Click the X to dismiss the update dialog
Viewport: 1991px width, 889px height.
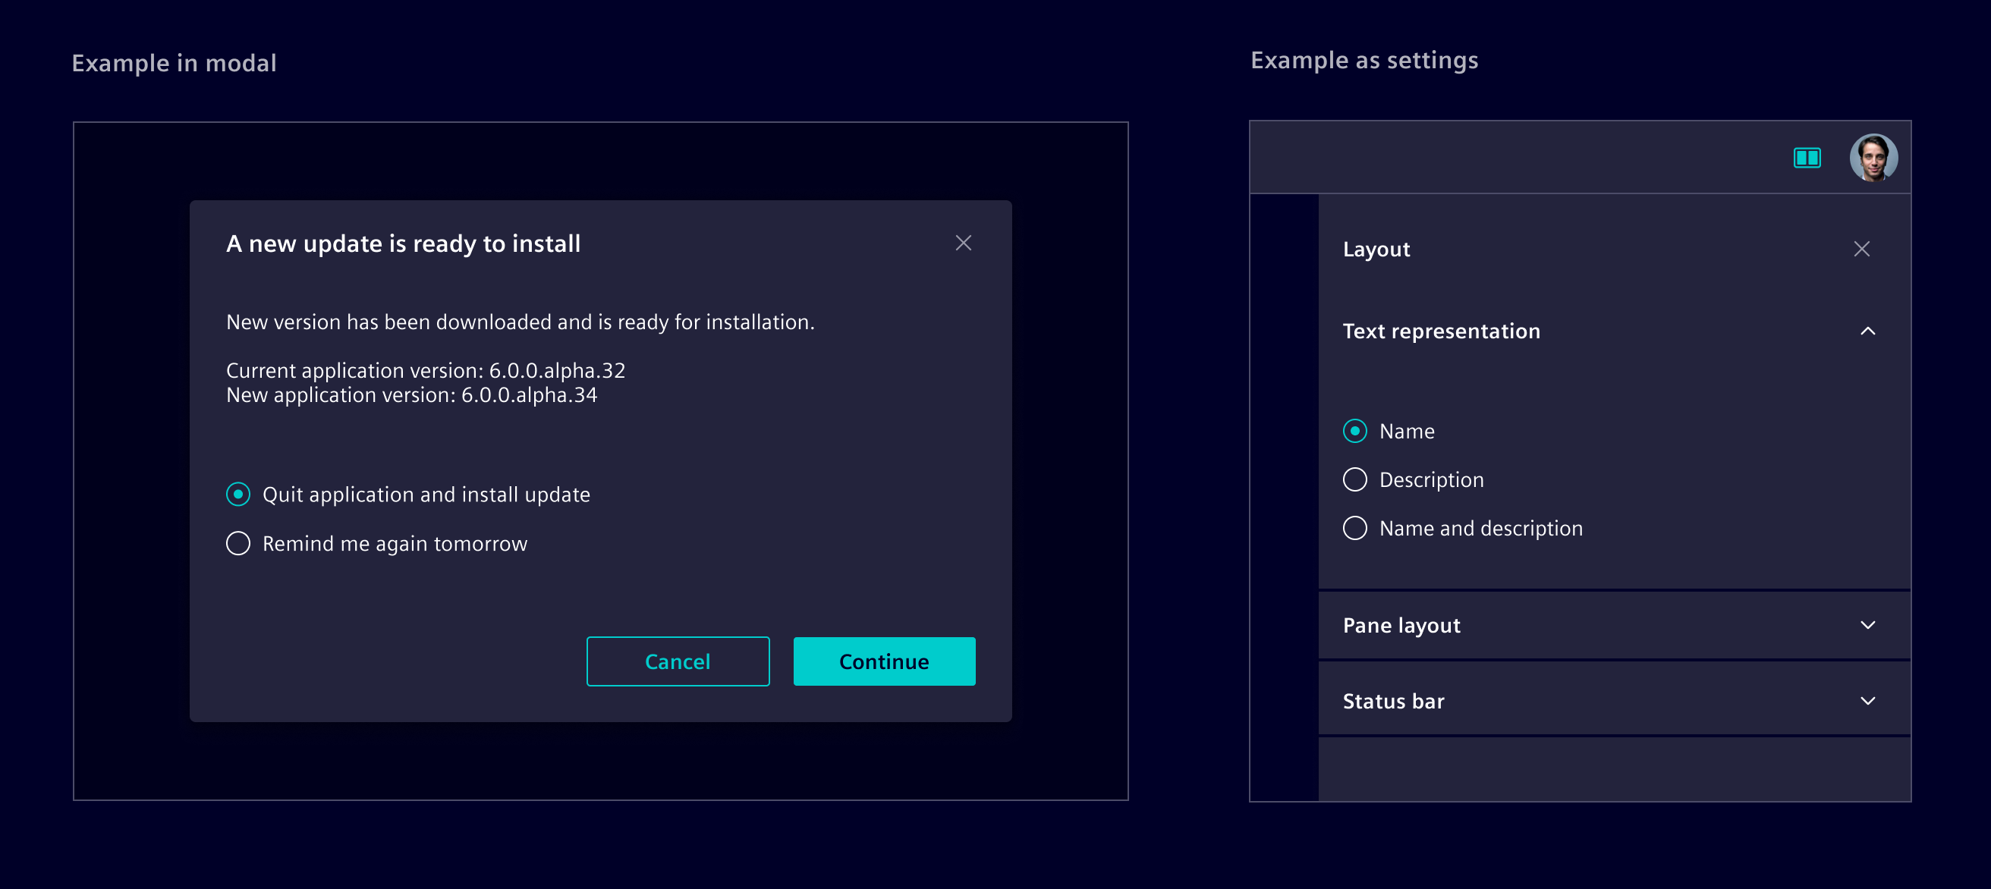963,243
